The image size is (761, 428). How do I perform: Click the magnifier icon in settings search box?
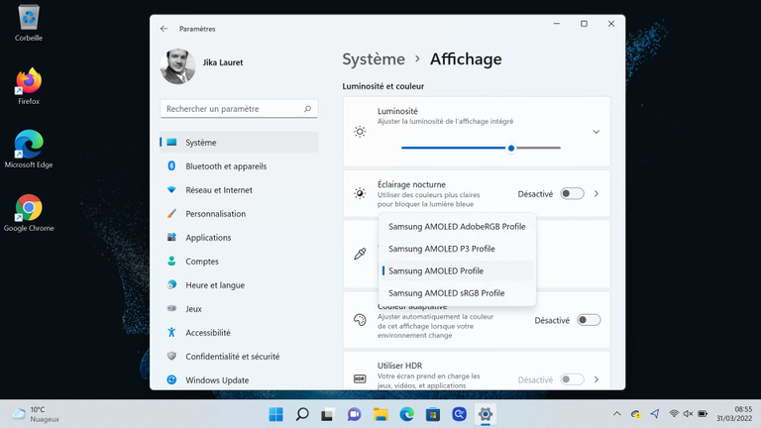308,109
